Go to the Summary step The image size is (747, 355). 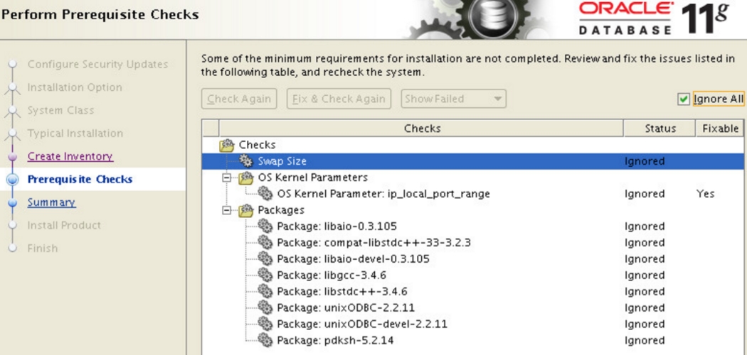(51, 202)
